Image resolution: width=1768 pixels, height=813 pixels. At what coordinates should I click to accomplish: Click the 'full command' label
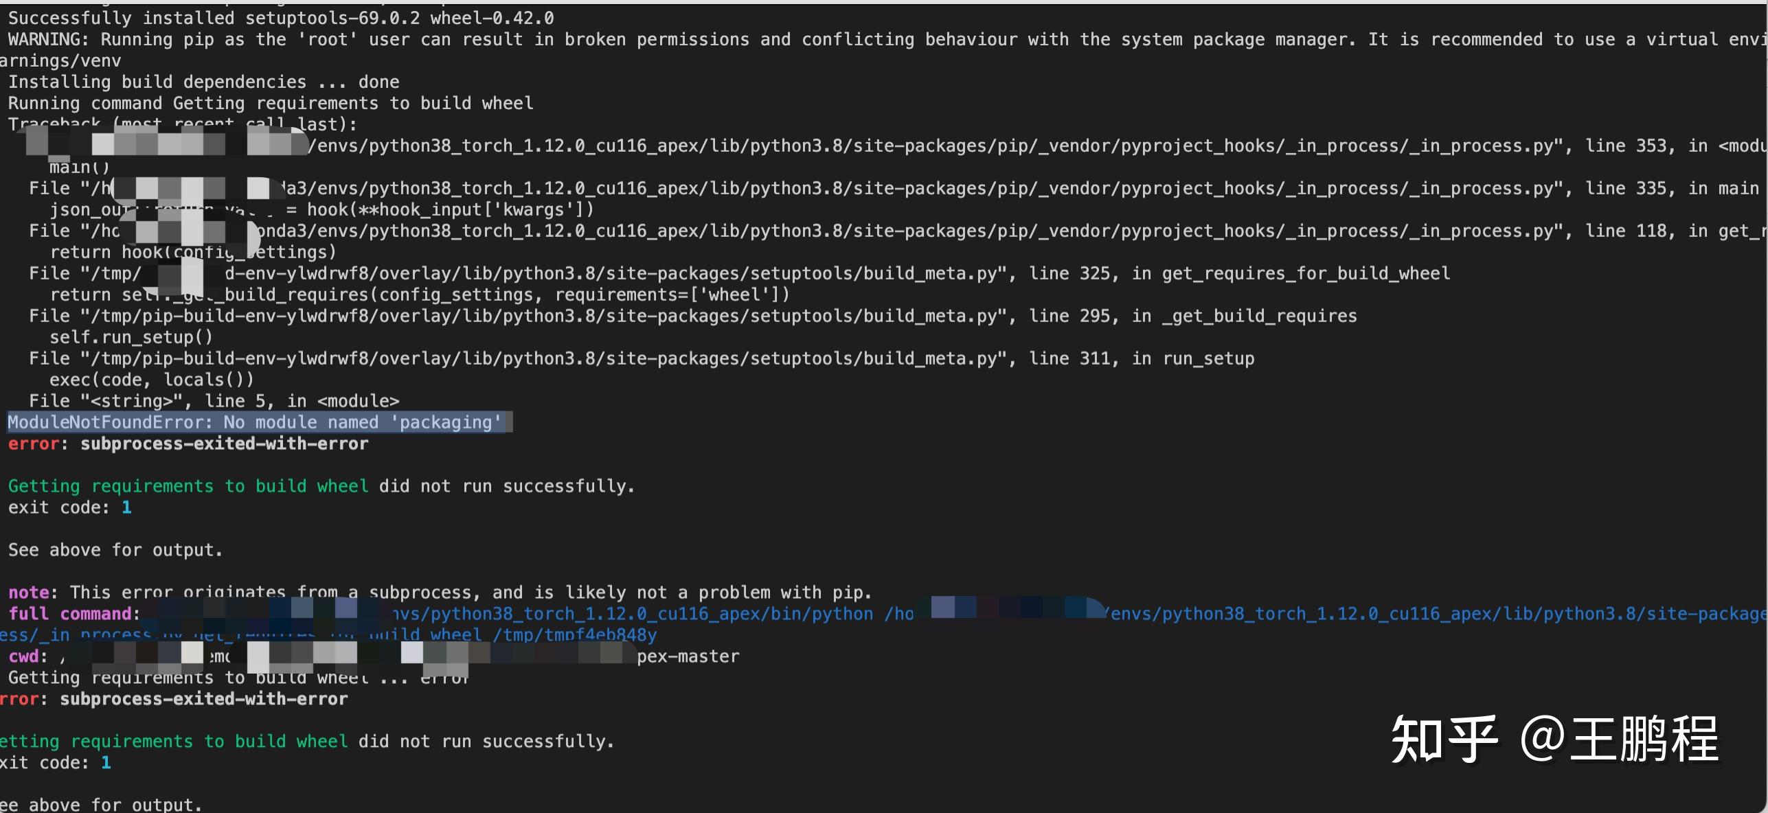[73, 613]
